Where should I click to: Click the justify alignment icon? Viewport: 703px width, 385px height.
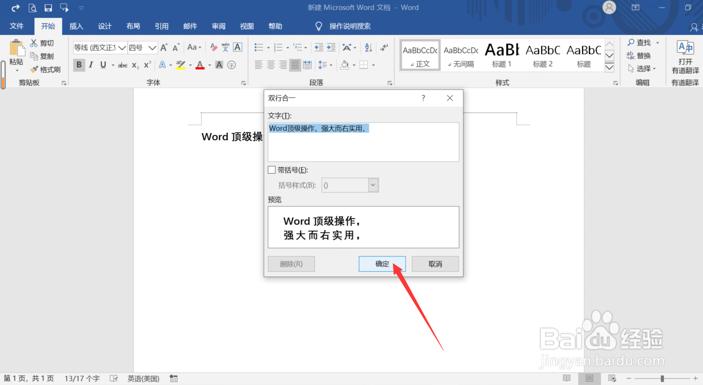click(x=295, y=65)
